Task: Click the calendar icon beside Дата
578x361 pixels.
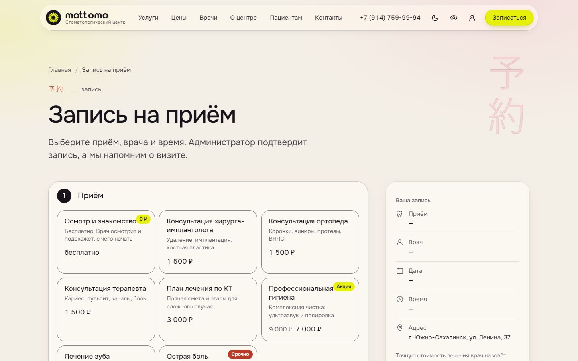Action: click(399, 271)
